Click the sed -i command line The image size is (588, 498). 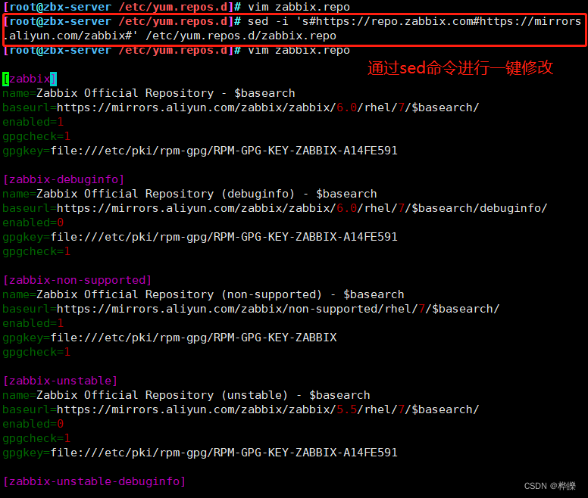tap(292, 21)
